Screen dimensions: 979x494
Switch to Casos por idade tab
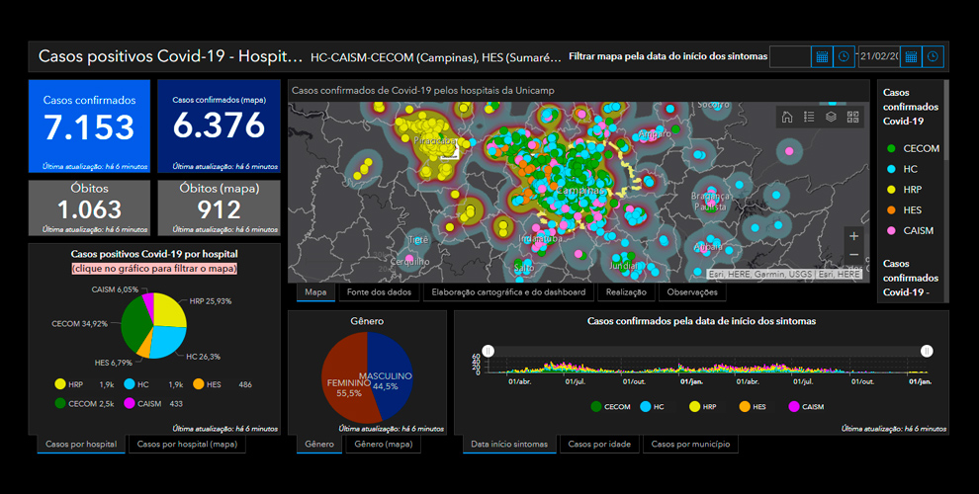599,445
